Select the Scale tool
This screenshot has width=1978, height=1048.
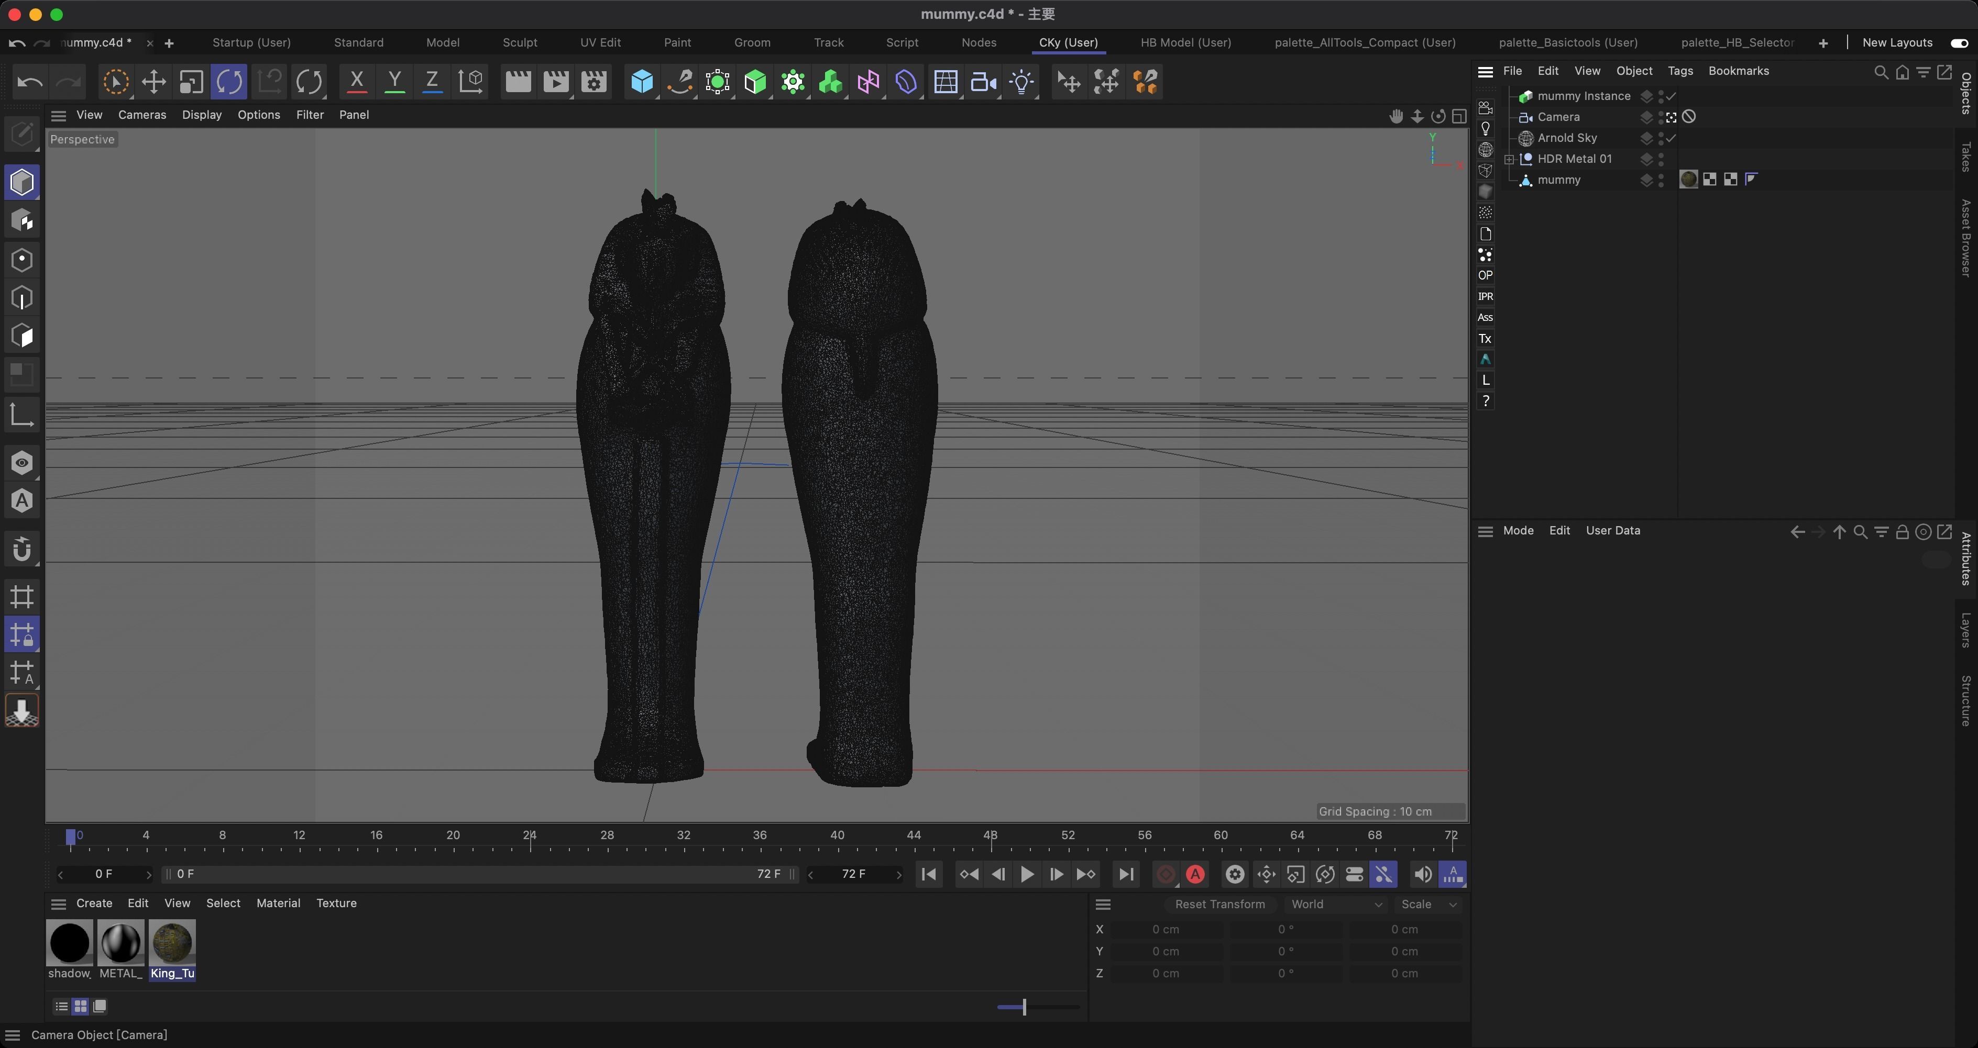(191, 81)
